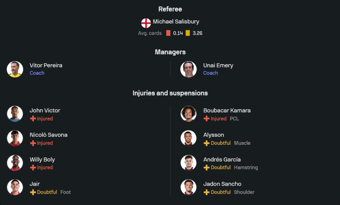Open Unai Emery's name link
The image size is (340, 205).
[218, 65]
